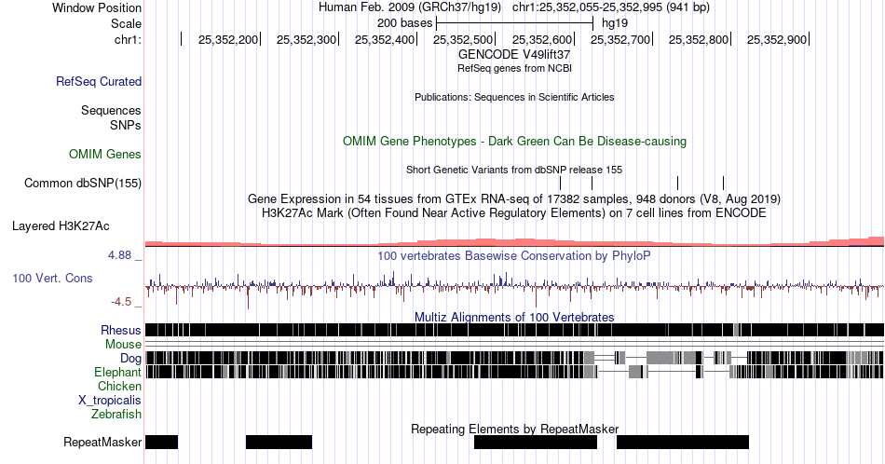The image size is (885, 464).
Task: Click the 25,352,500 ruler position
Action: click(x=463, y=39)
